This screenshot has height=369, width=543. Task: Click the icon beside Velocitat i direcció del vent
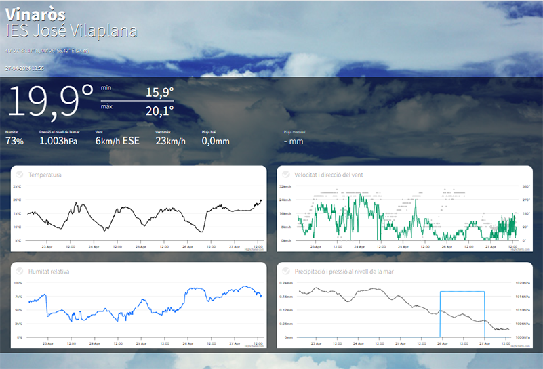point(285,175)
